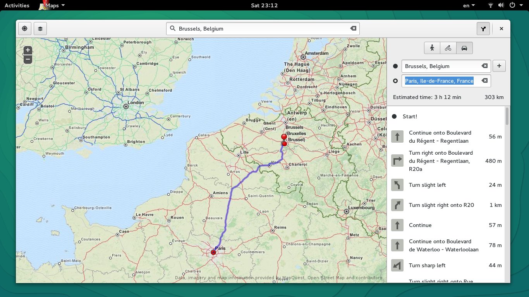The height and width of the screenshot is (297, 529).
Task: Click the current location button
Action: pyautogui.click(x=24, y=29)
